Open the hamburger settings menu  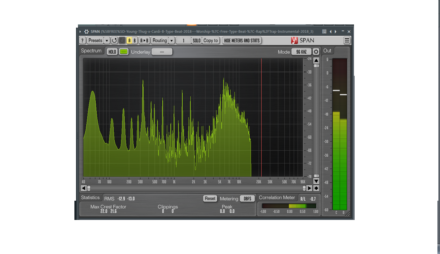[347, 40]
